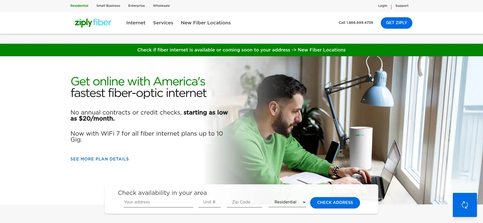Select the Enterprise tab

tap(137, 6)
